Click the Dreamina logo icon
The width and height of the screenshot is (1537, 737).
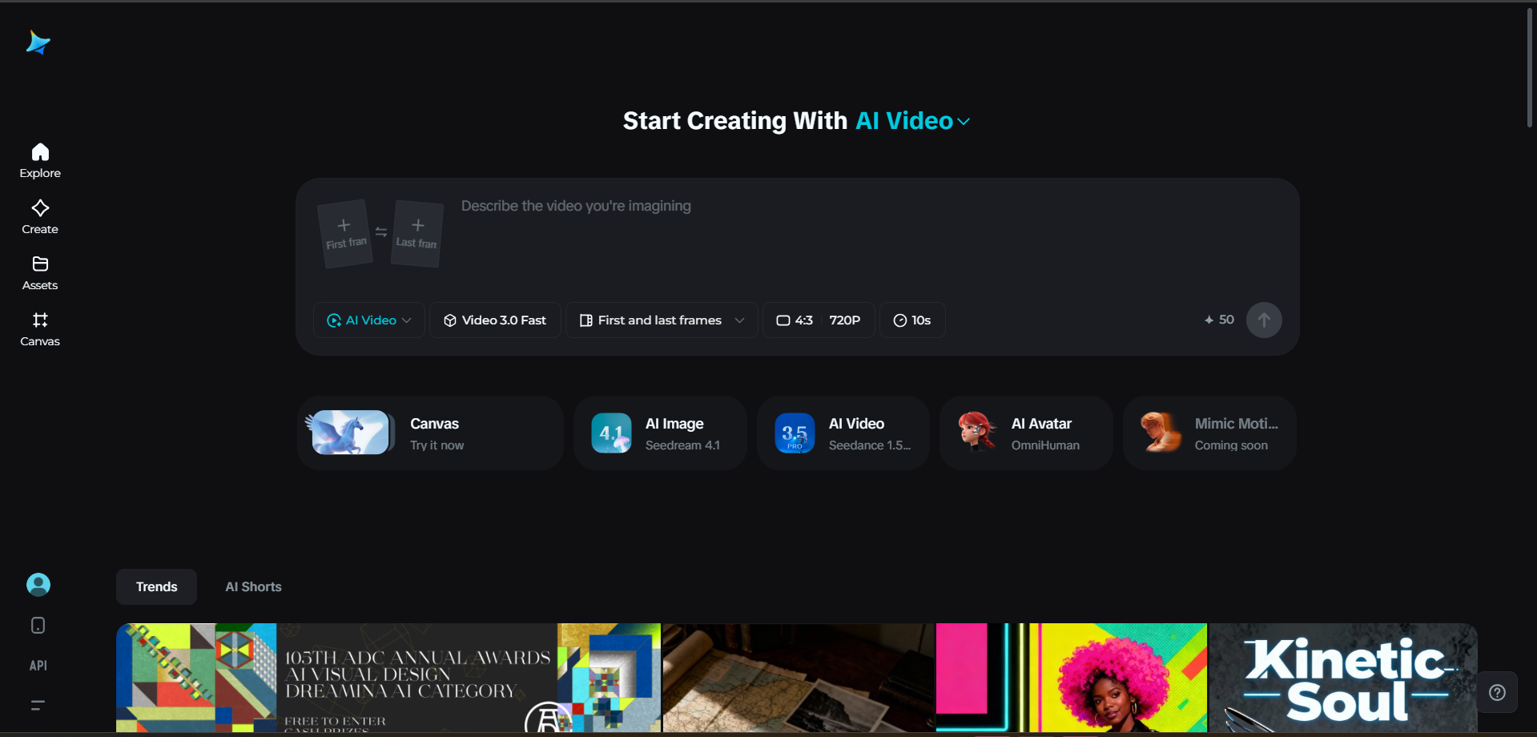pyautogui.click(x=38, y=42)
